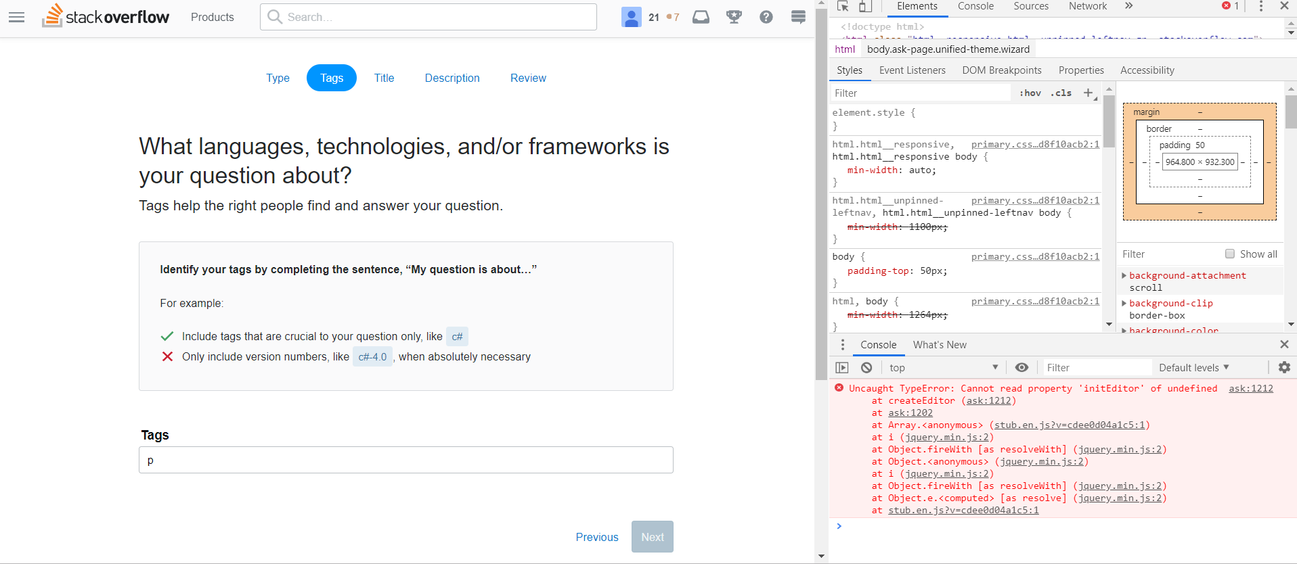Open the Accessibility pane
Screen dimensions: 1297x564
[x=1147, y=70]
